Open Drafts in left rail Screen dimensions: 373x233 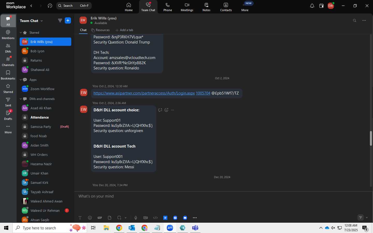click(8, 115)
